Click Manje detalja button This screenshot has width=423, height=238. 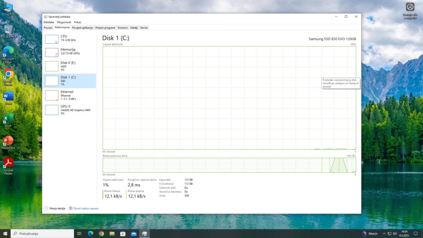pos(55,209)
